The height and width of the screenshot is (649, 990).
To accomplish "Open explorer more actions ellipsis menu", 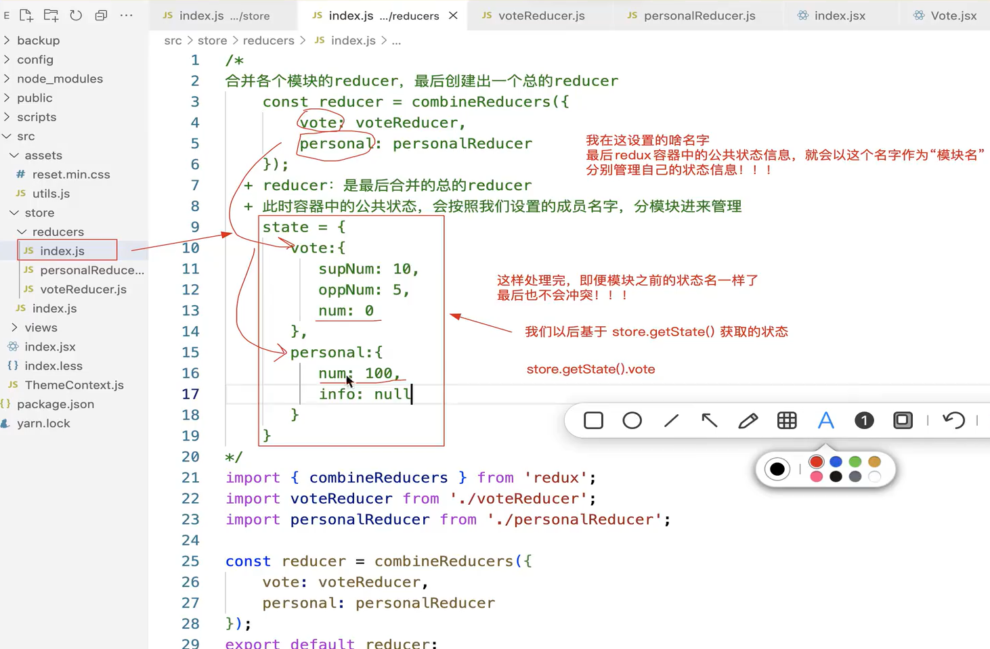I will (127, 15).
